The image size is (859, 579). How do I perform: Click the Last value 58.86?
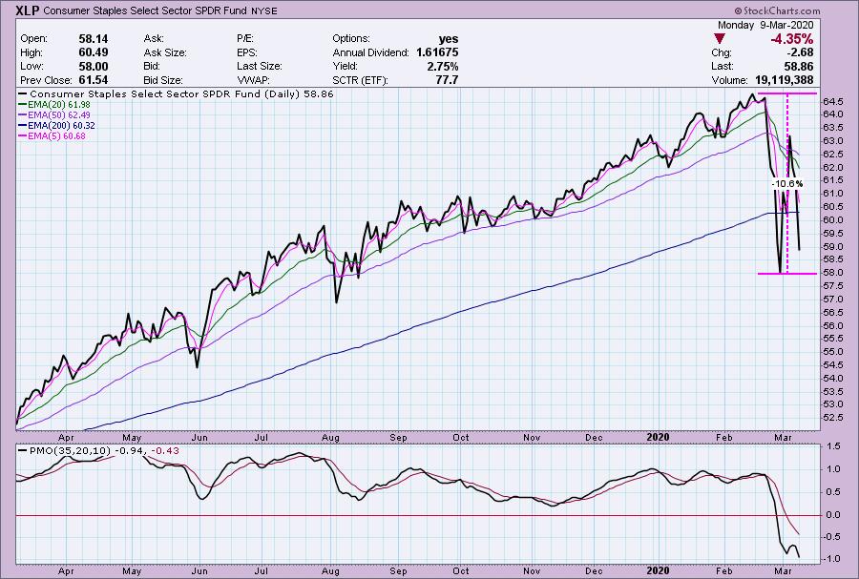[x=799, y=66]
